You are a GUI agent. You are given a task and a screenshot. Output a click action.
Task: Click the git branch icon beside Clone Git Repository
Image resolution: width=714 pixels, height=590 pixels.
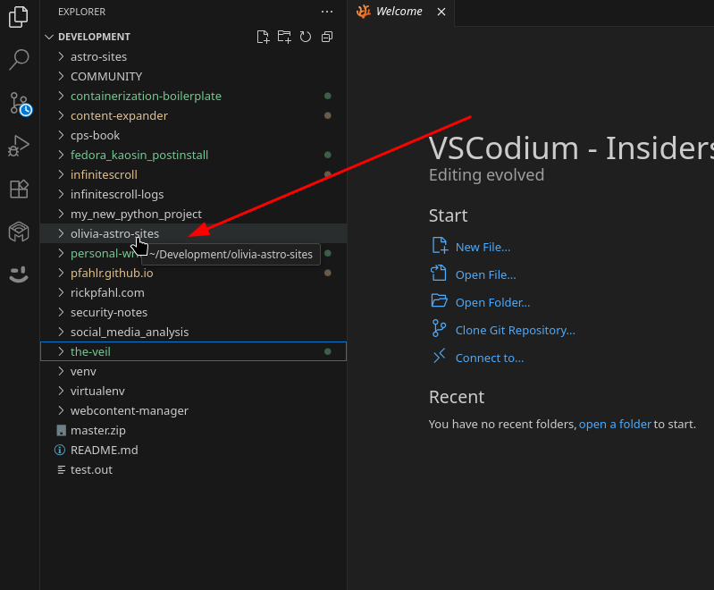439,328
